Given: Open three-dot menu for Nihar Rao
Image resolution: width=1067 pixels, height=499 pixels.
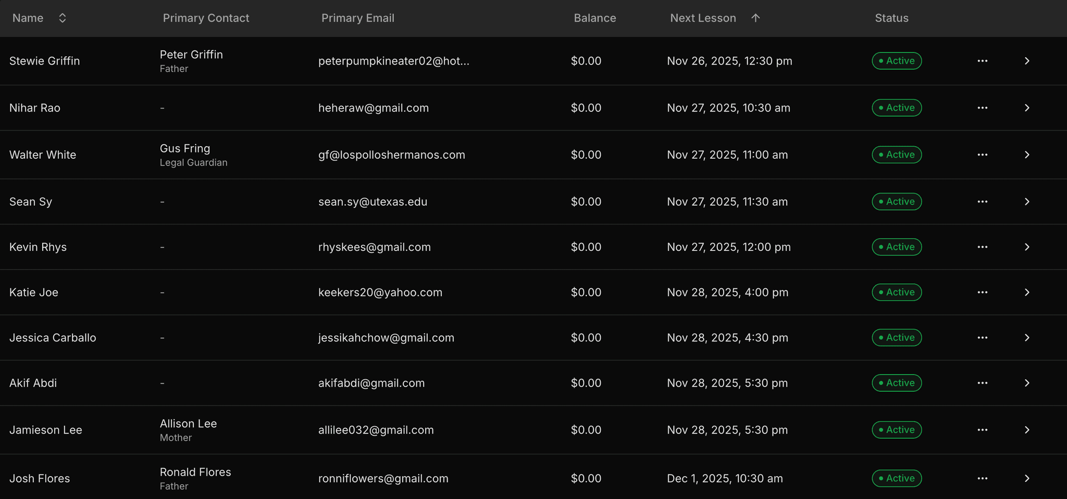Looking at the screenshot, I should pos(982,108).
